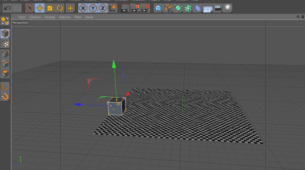Toggle the Z axis lock
305x170 pixels.
click(x=103, y=8)
